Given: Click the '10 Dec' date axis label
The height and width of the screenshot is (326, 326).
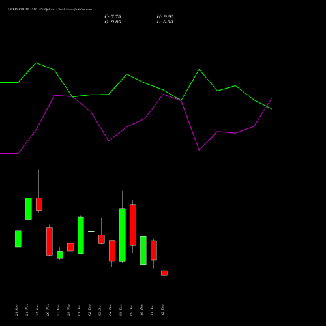Looking at the screenshot, I should [141, 310].
